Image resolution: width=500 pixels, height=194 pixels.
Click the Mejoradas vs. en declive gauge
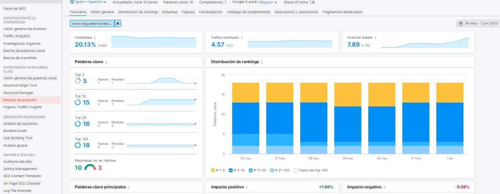[x=90, y=167]
